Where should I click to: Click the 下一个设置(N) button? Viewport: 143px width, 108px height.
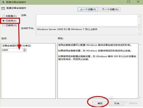(x=110, y=9)
